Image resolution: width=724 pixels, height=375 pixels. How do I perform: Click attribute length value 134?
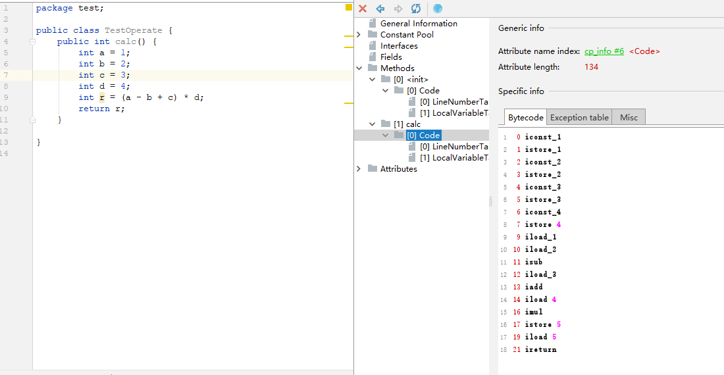(591, 67)
